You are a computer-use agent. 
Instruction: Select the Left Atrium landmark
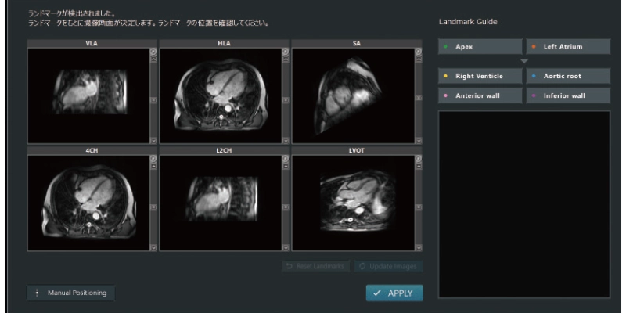[x=568, y=47]
